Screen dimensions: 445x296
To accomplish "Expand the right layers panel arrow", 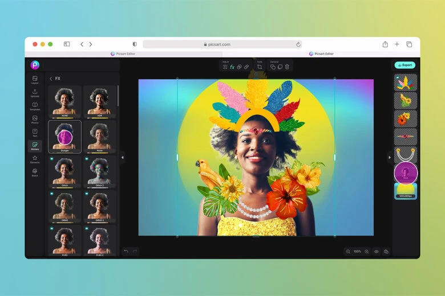I will [x=390, y=157].
